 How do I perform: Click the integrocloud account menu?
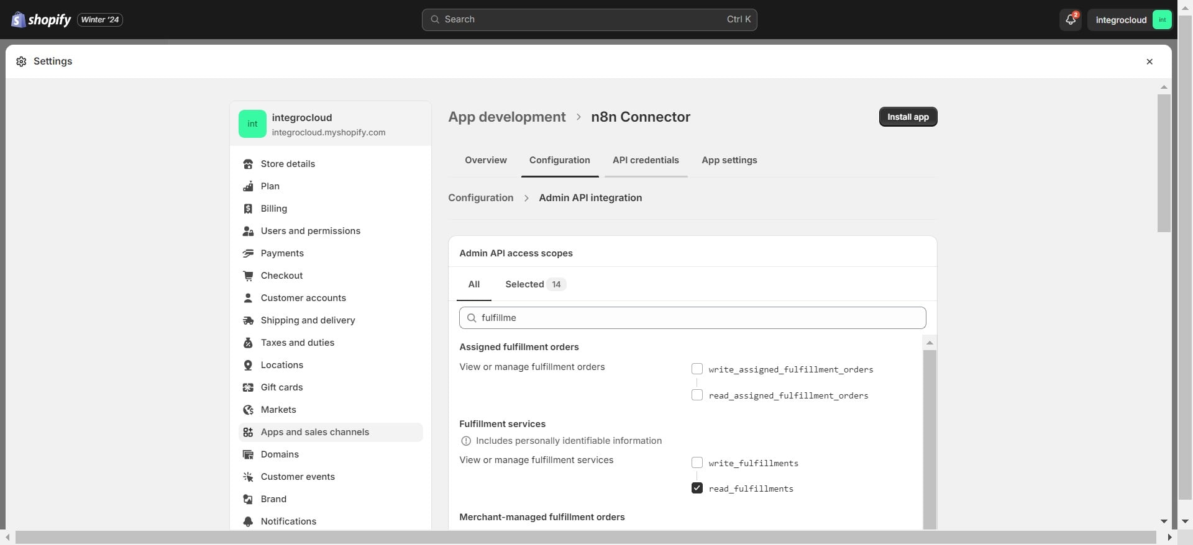(1130, 20)
